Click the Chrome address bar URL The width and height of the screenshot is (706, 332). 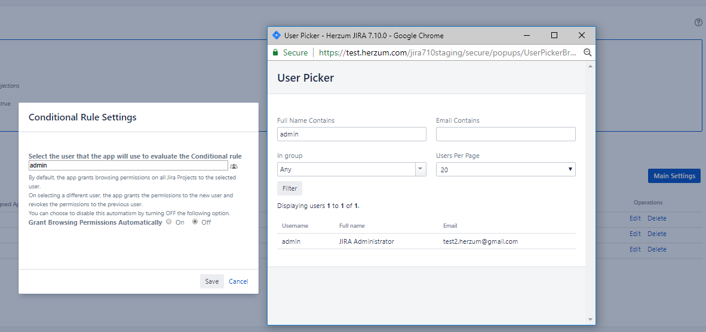point(447,52)
